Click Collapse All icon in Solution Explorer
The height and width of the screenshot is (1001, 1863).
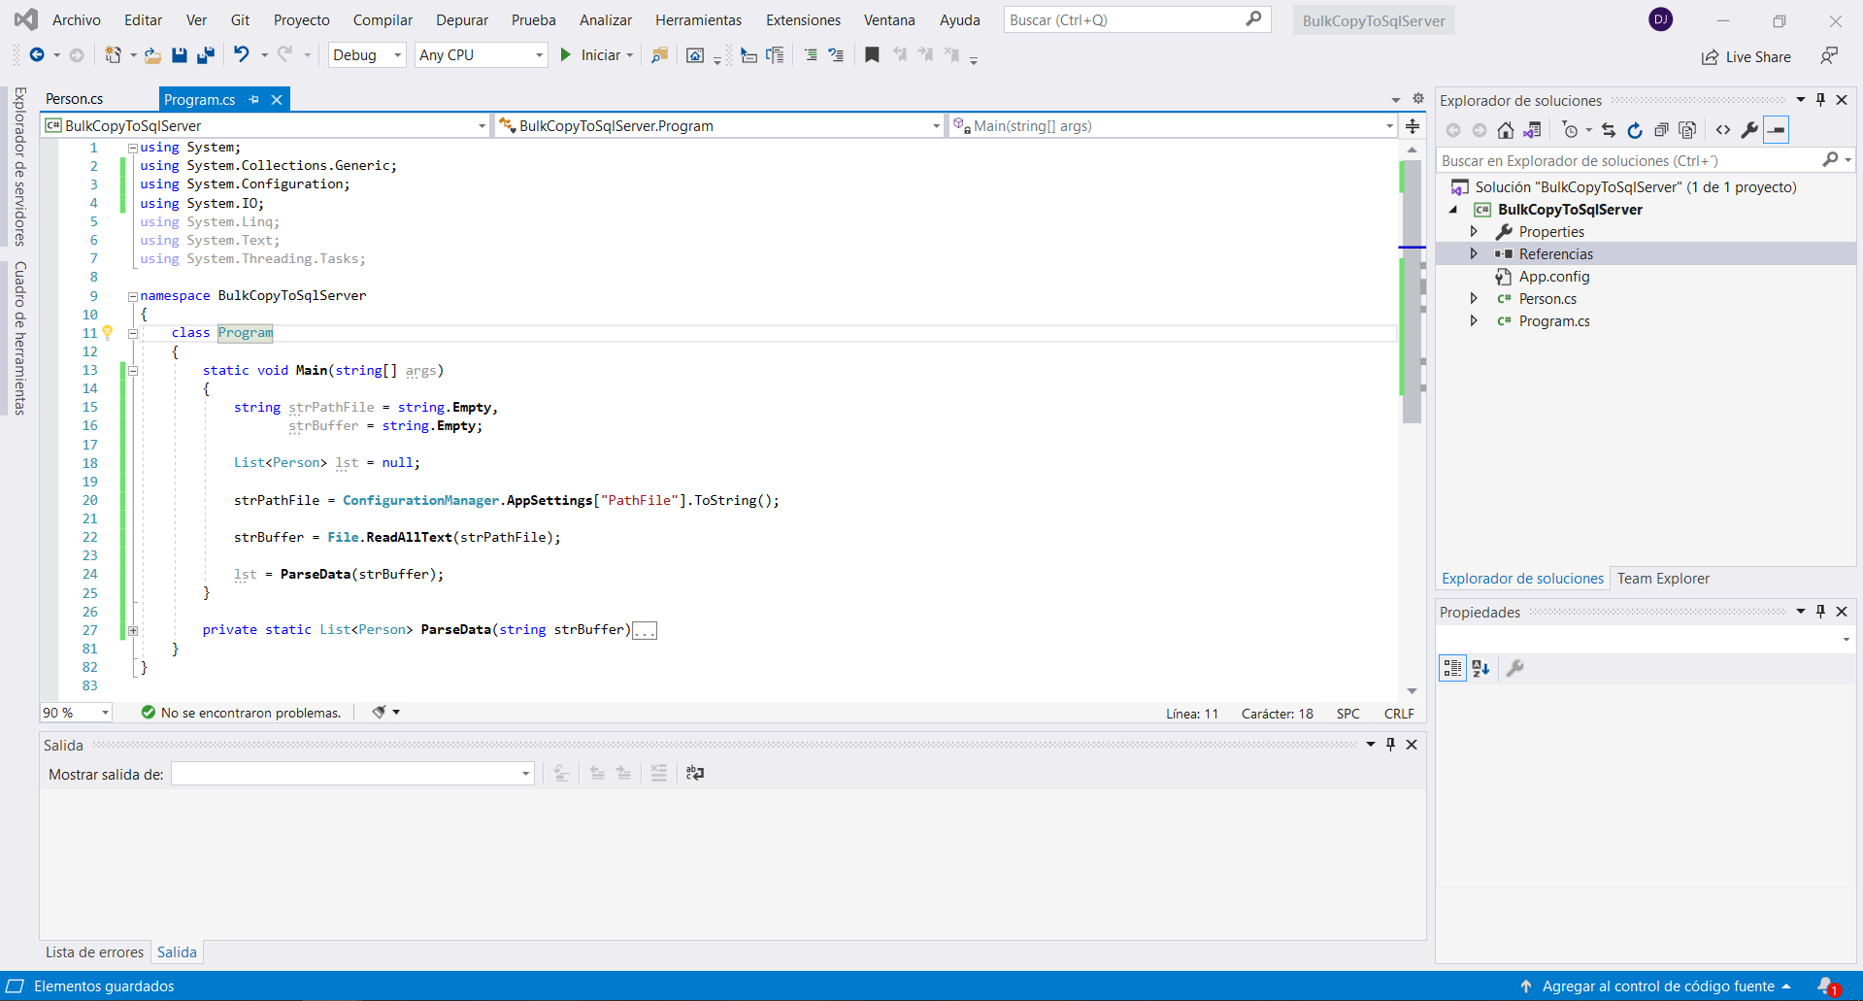[1661, 130]
